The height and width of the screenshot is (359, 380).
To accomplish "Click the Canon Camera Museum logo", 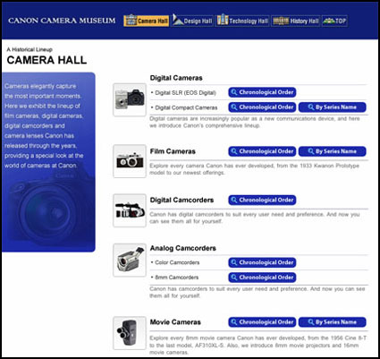I will [x=62, y=21].
